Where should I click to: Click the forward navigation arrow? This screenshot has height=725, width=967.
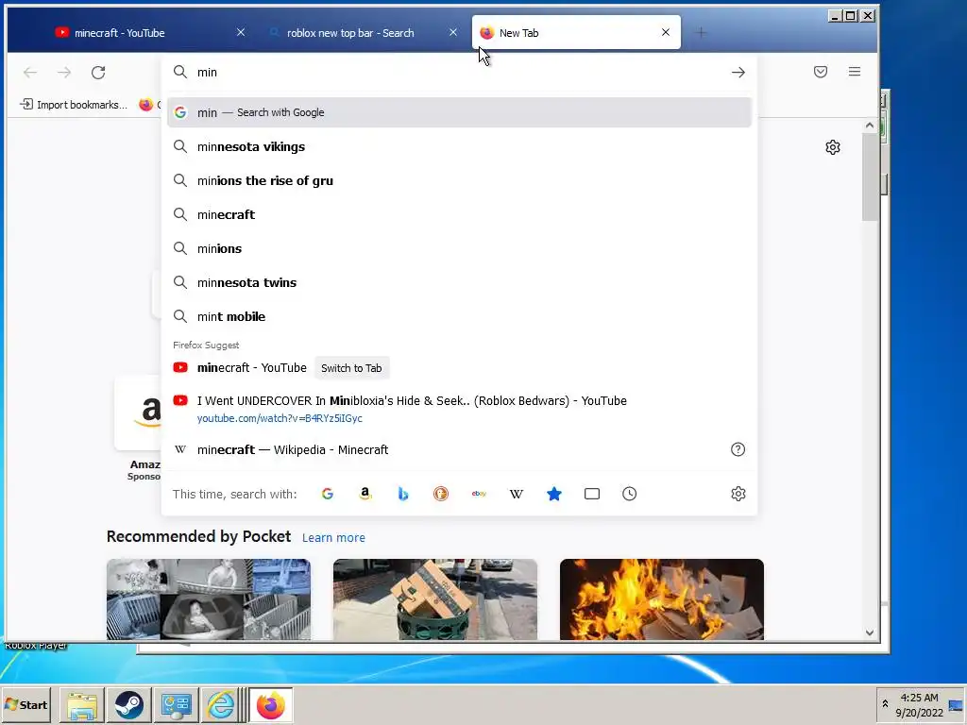tap(64, 72)
